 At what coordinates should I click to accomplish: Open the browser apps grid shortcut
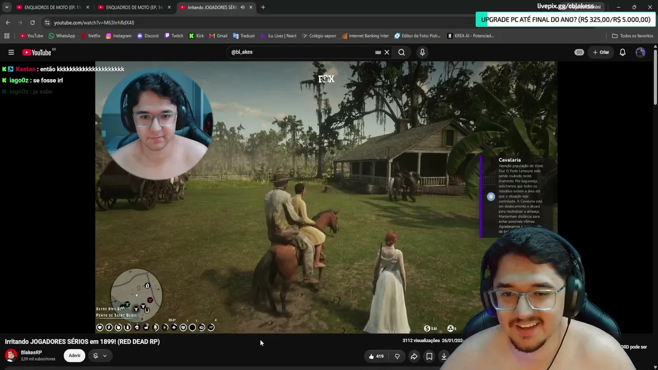tap(7, 36)
